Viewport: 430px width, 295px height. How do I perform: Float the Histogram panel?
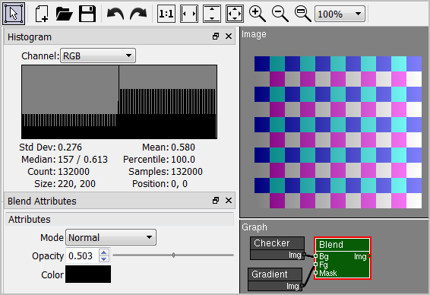(216, 36)
